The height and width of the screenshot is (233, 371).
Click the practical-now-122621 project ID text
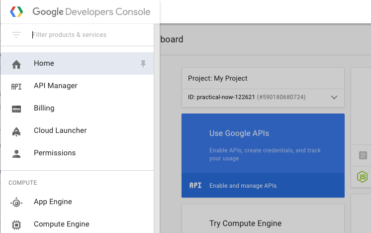[226, 97]
